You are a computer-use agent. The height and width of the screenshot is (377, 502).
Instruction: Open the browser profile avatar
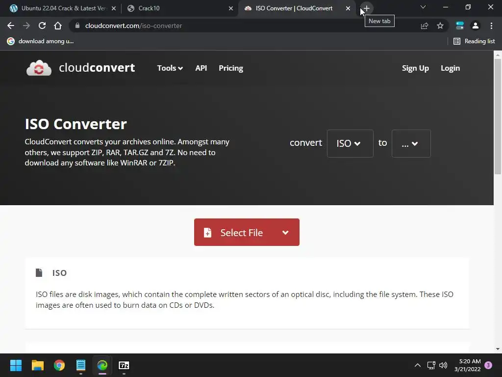tap(476, 26)
